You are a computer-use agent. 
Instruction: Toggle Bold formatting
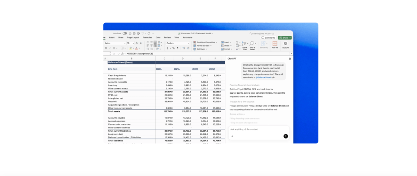coord(106,48)
